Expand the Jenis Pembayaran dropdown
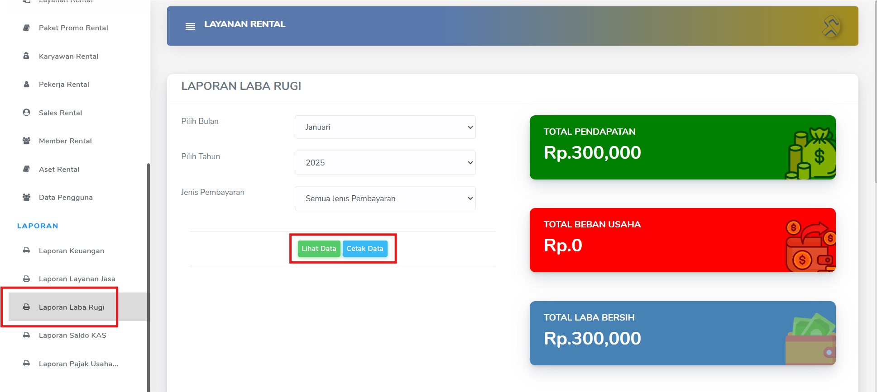 click(x=385, y=198)
